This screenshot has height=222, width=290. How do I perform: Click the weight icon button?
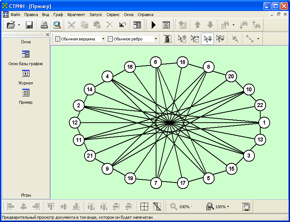tap(167, 39)
